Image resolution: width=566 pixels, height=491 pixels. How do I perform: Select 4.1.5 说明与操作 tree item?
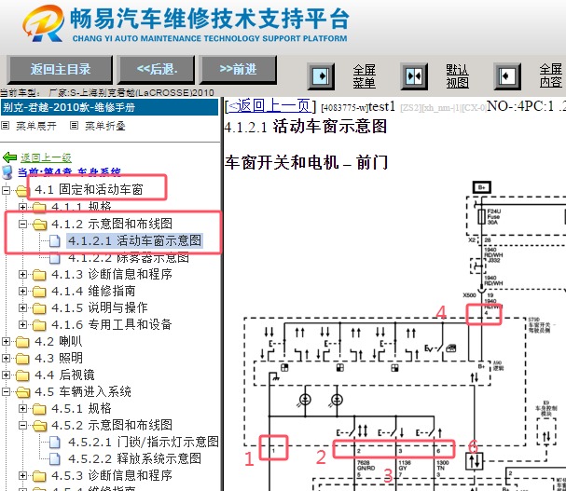click(x=100, y=307)
